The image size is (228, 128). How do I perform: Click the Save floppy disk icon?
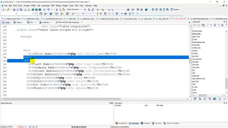14,10
